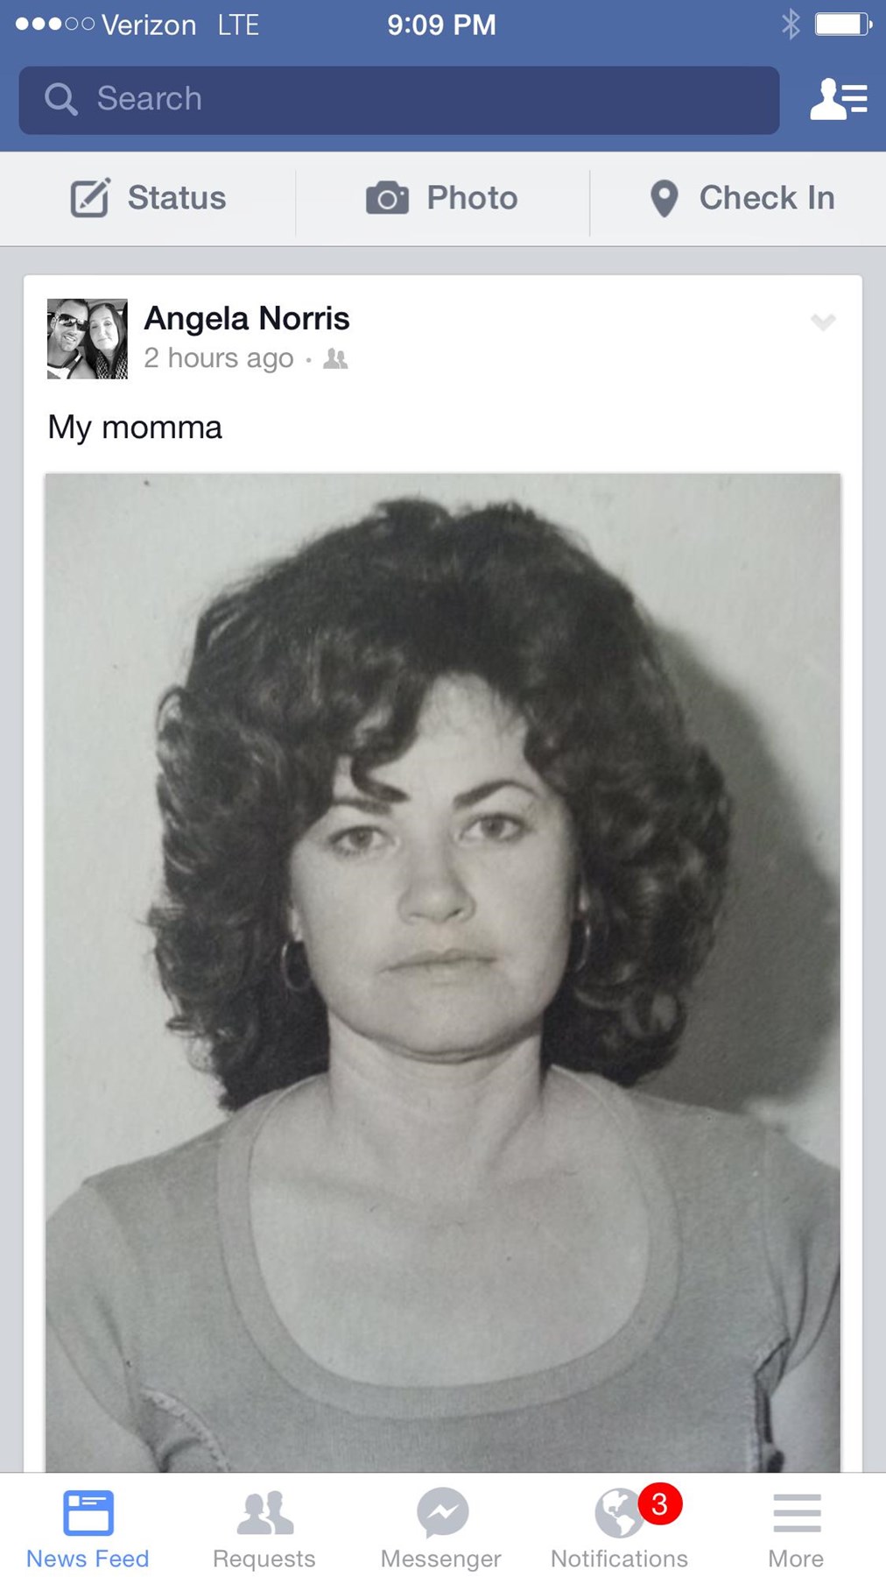886x1577 pixels.
Task: Open the friends list icon beside search
Action: [x=839, y=98]
